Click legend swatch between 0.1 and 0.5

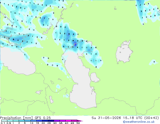tap(4, 121)
